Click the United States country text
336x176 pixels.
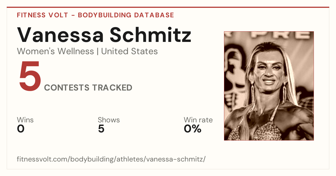(129, 51)
